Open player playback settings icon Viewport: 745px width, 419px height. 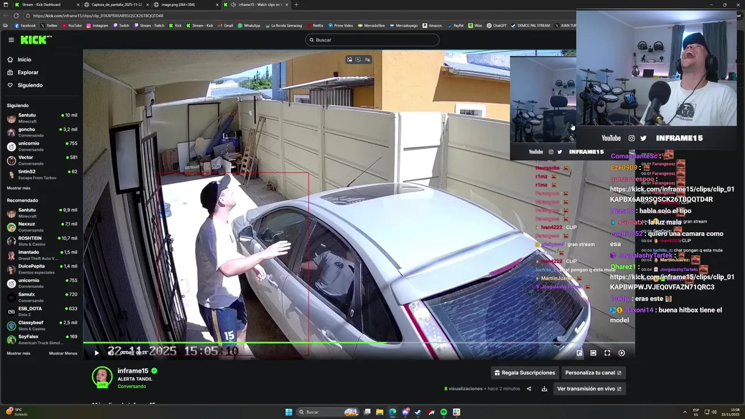tap(622, 353)
